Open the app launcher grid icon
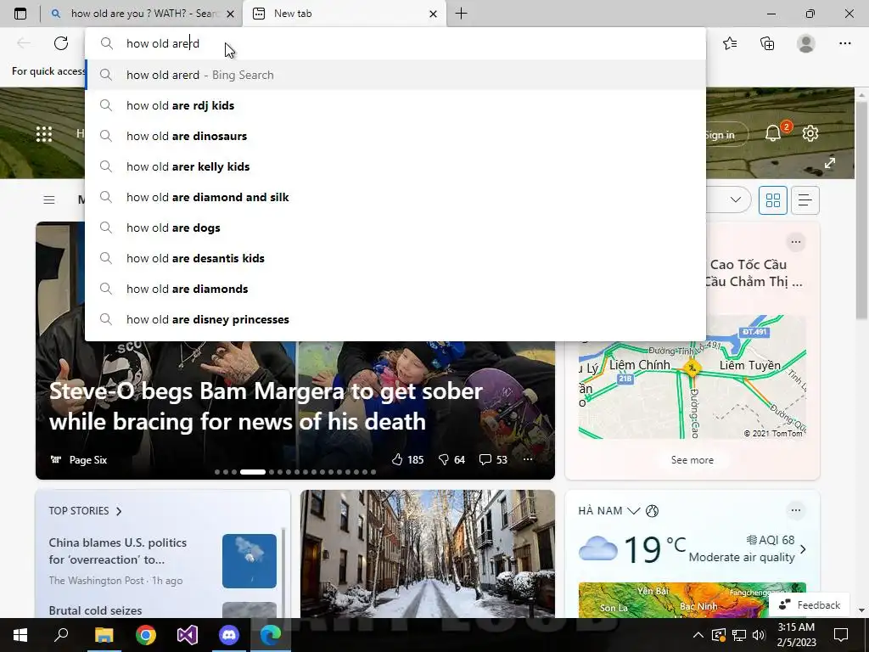 [x=44, y=133]
